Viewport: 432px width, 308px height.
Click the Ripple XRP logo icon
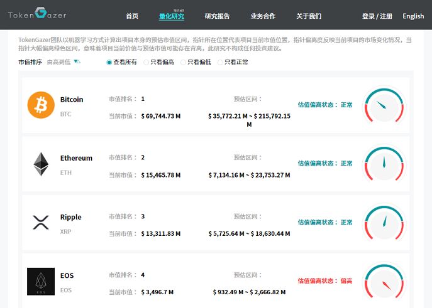click(x=41, y=222)
